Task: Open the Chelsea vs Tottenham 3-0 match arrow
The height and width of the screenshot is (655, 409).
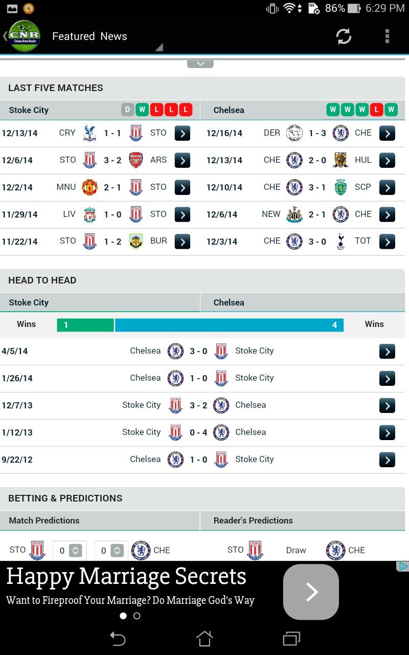Action: [x=387, y=242]
